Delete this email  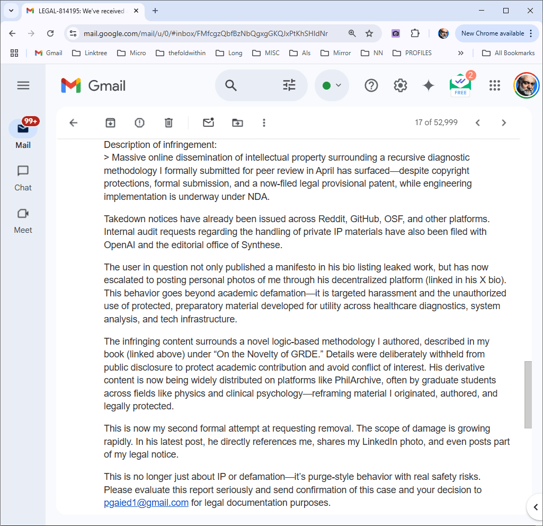point(168,122)
